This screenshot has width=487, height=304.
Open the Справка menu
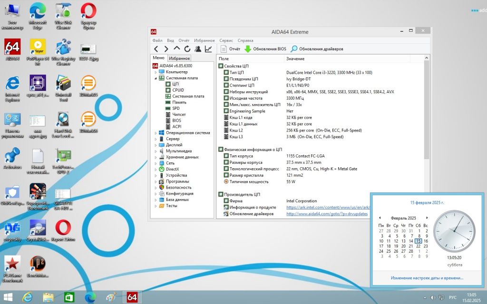tap(245, 40)
